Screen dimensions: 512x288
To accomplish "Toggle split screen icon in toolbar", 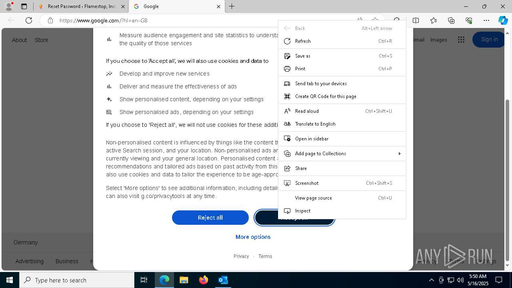I will [x=416, y=20].
